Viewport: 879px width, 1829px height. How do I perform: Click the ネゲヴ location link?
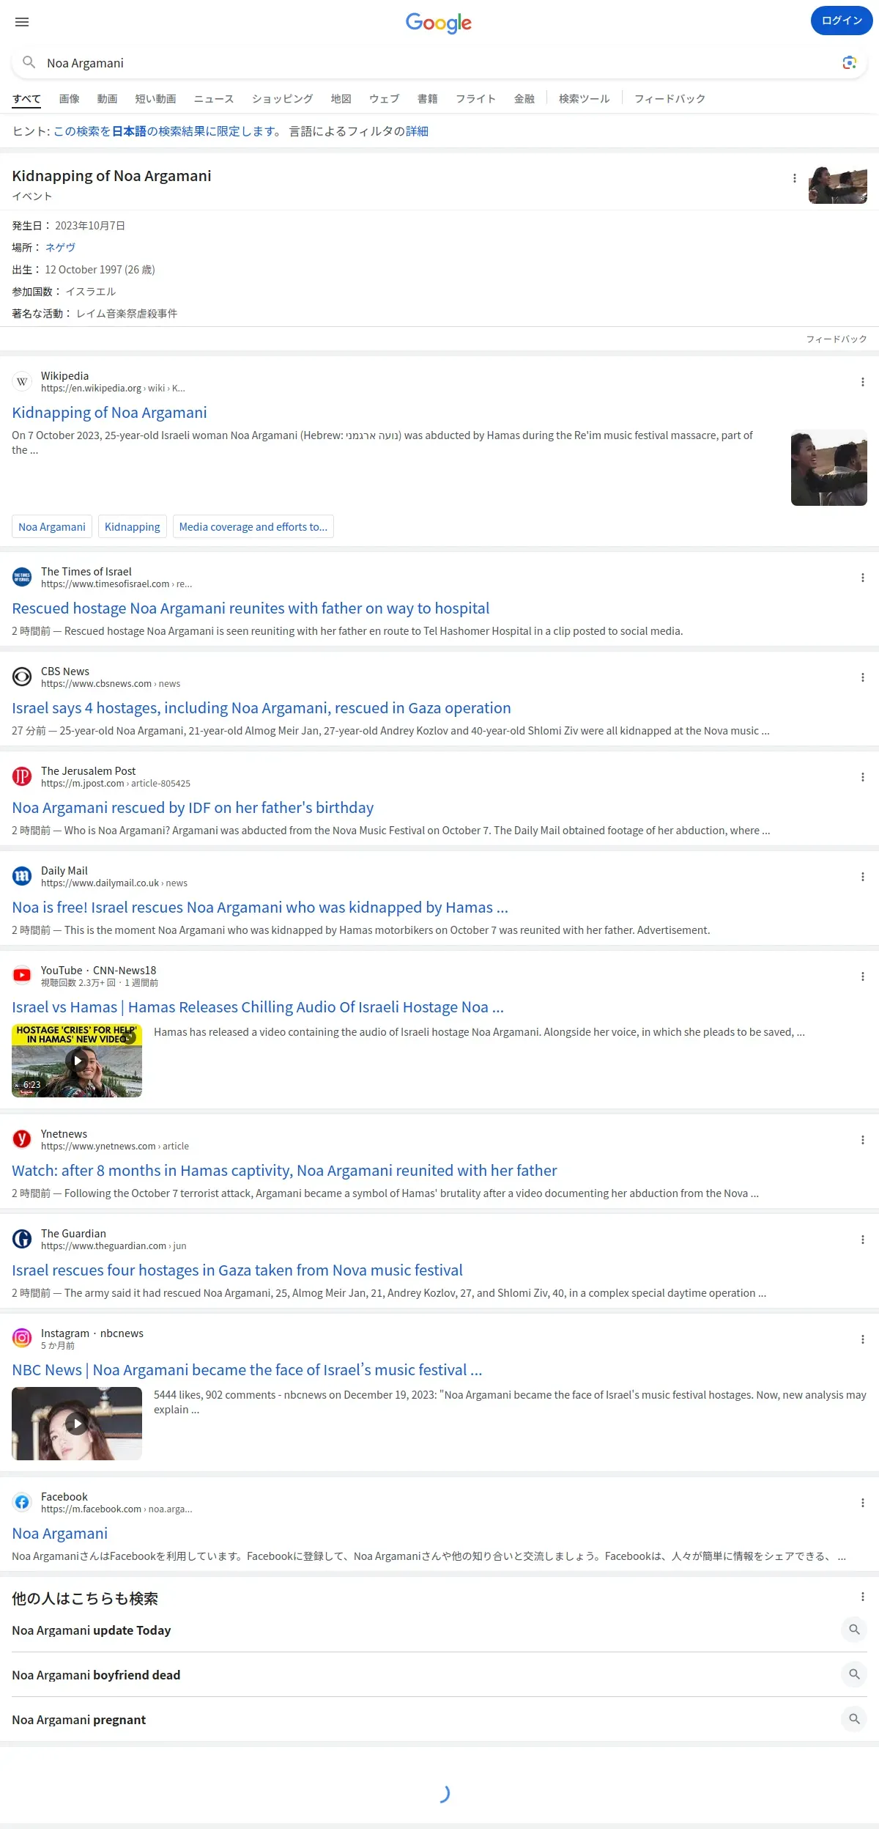(60, 248)
